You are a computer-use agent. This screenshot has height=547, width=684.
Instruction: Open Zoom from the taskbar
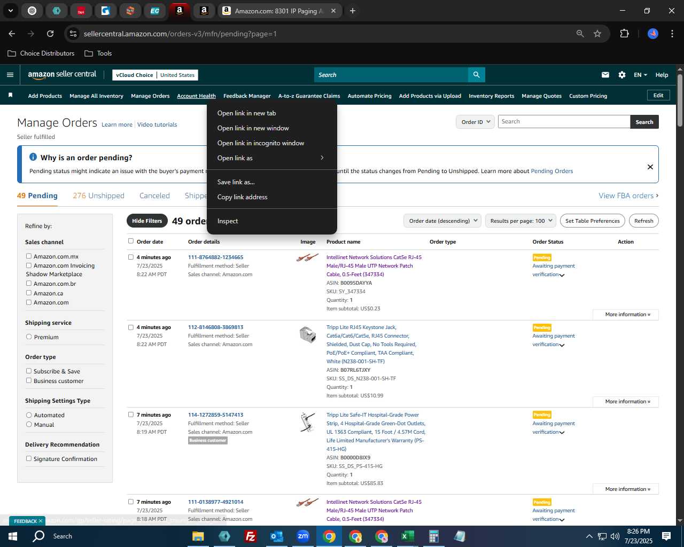(303, 536)
